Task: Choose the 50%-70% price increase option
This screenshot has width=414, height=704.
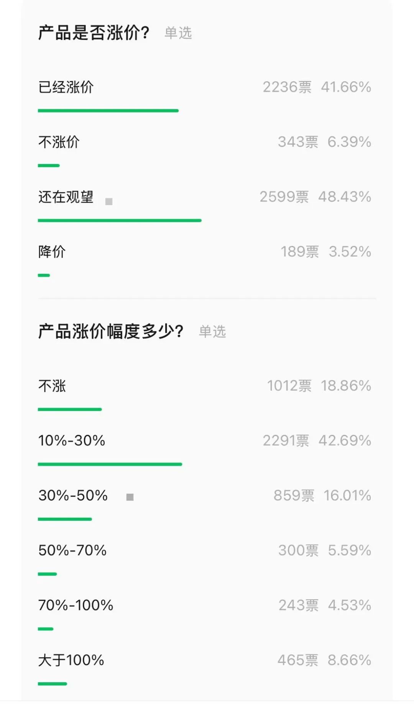Action: tap(72, 550)
